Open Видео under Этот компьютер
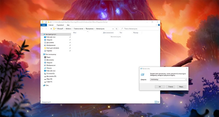 pyautogui.click(x=48, y=57)
